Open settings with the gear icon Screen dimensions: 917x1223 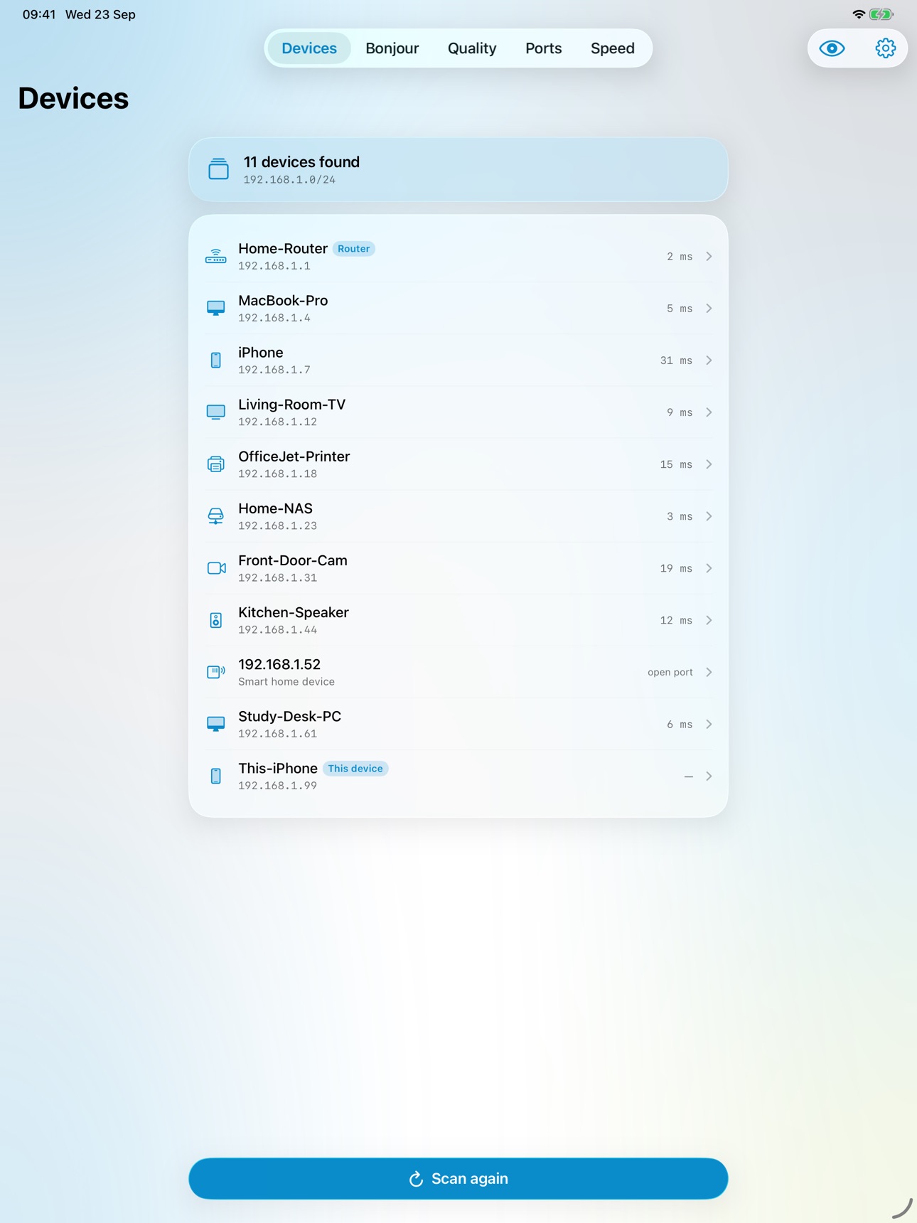[x=885, y=48]
